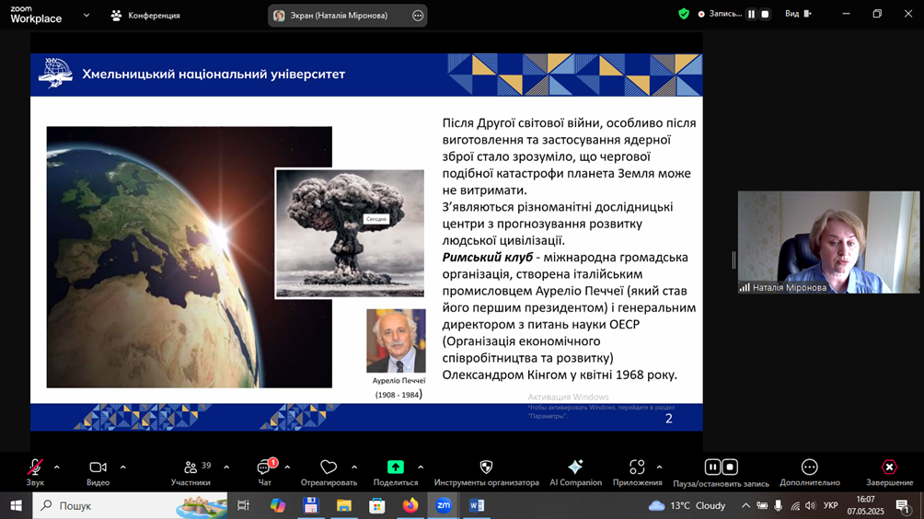The height and width of the screenshot is (519, 924).
Task: Open shared screen options ellipsis button
Action: pos(418,16)
